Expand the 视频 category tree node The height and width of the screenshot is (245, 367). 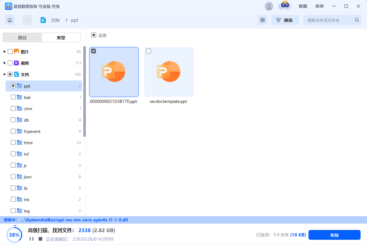coord(5,63)
